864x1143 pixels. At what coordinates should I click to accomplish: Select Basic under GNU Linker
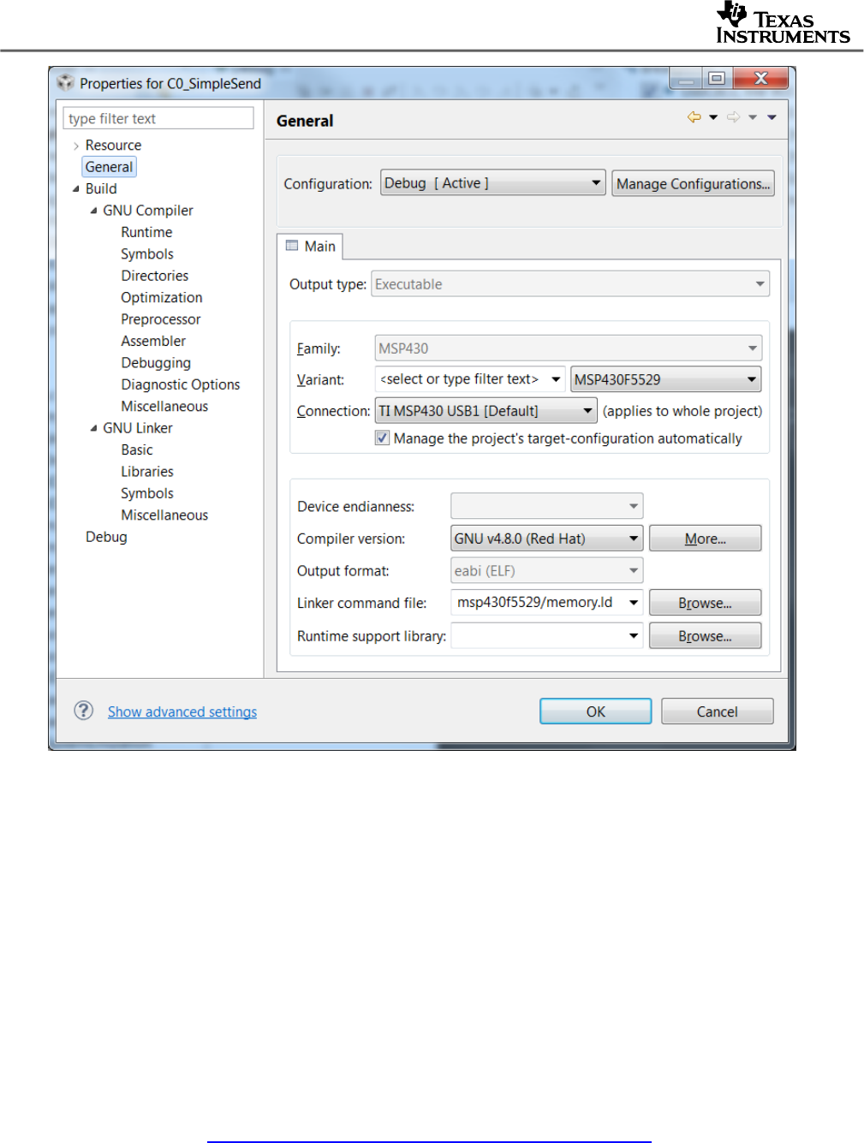click(137, 449)
